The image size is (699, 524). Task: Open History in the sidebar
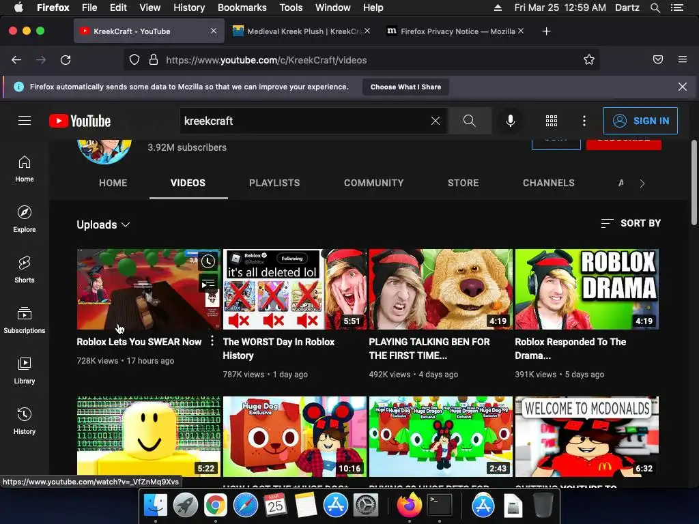(x=25, y=421)
